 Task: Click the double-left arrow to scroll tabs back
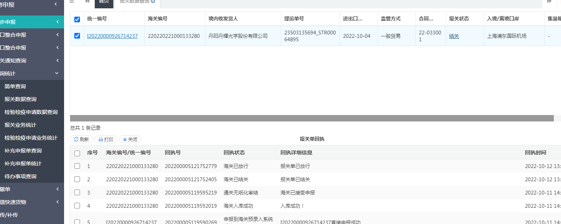tap(87, 2)
